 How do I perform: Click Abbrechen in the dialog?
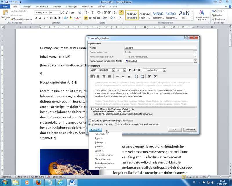pyautogui.click(x=190, y=130)
